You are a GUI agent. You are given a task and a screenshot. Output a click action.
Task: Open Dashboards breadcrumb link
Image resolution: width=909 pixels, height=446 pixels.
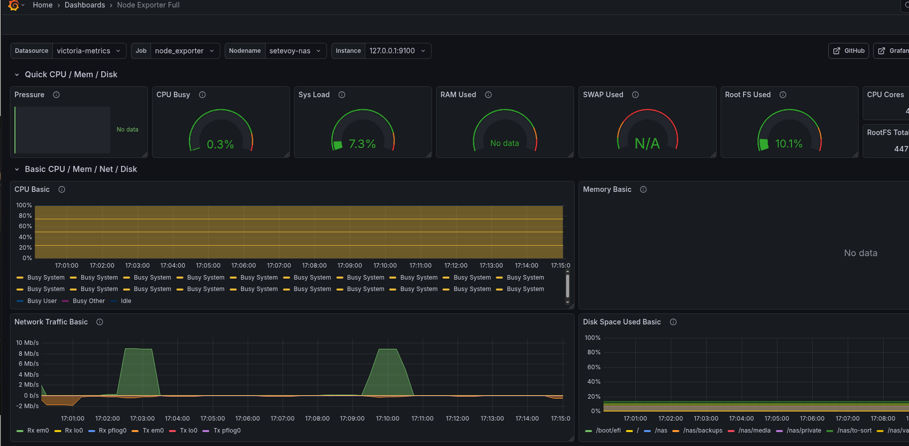[85, 5]
